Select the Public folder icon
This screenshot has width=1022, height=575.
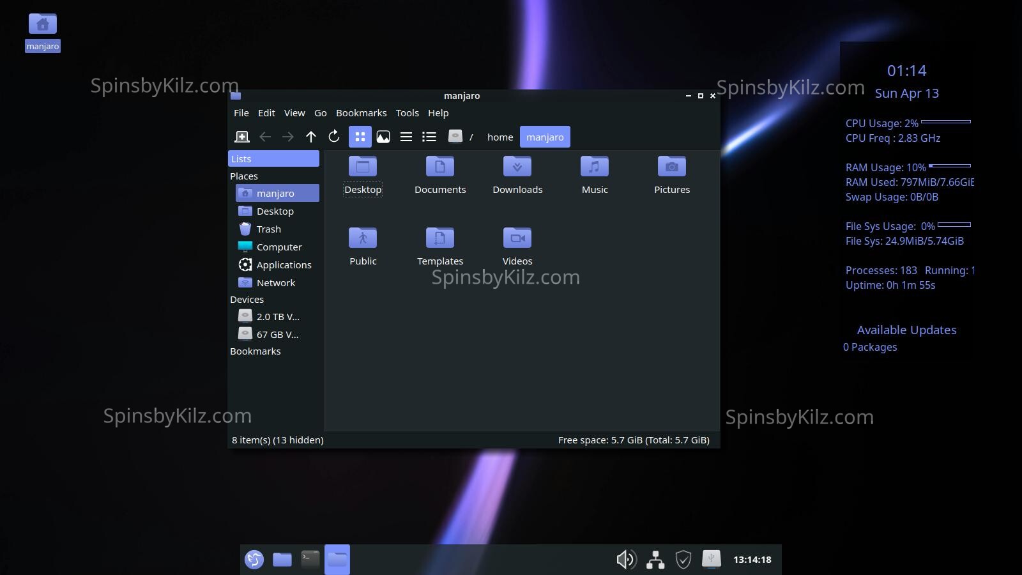[x=363, y=247]
